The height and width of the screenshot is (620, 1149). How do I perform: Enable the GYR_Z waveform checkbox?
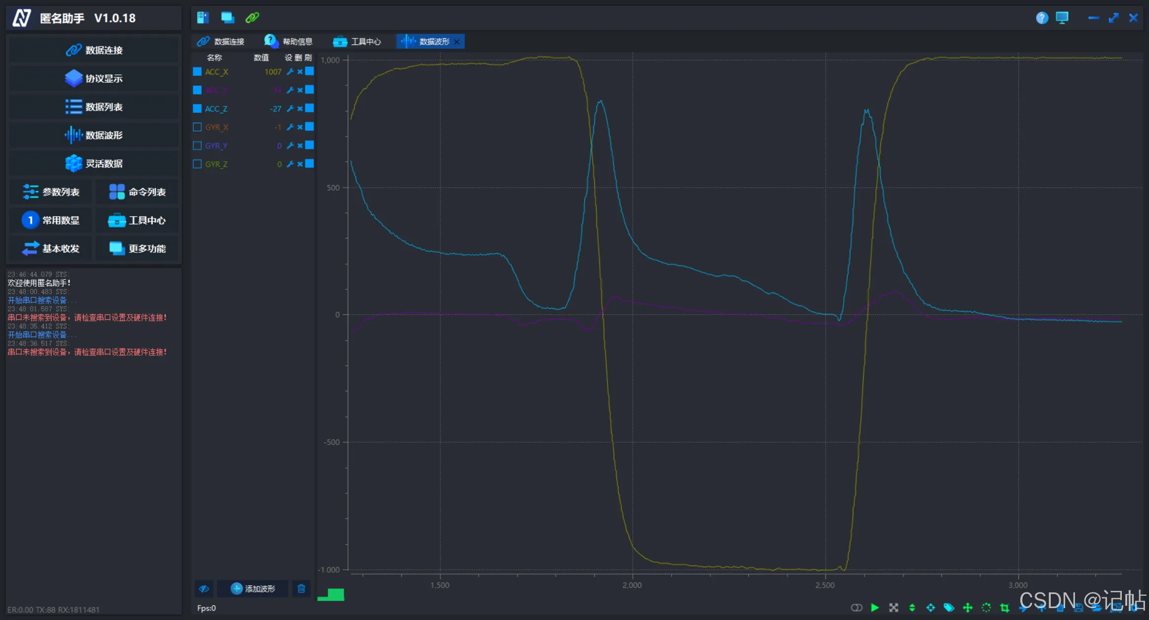pyautogui.click(x=197, y=164)
